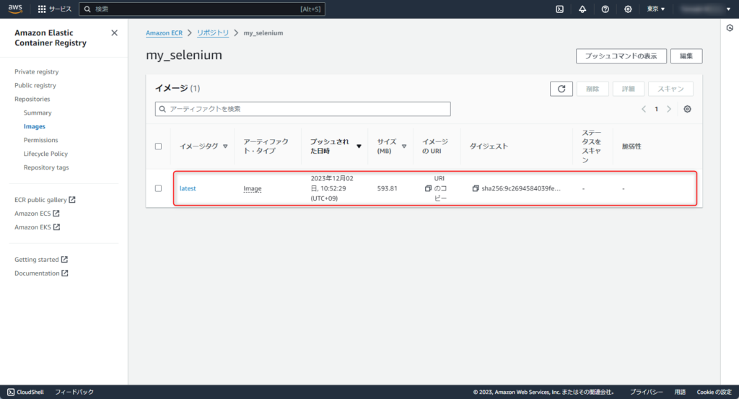Image resolution: width=739 pixels, height=399 pixels.
Task: Open Repository tags in sidebar
Action: coord(45,167)
